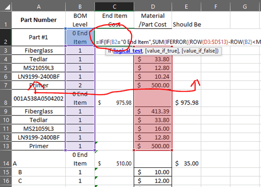This screenshot has width=261, height=187.
Task: Click the cell 001A538A0504202
Action: click(x=38, y=98)
